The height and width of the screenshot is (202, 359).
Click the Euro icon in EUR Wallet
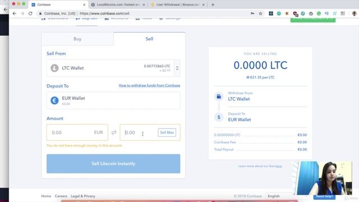pos(54,100)
